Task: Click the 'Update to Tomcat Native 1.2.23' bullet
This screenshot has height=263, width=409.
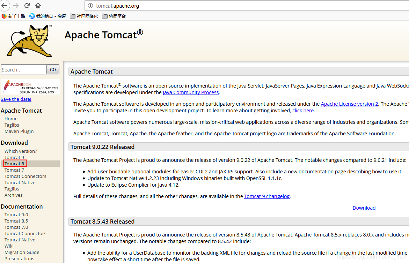Action: pos(185,178)
